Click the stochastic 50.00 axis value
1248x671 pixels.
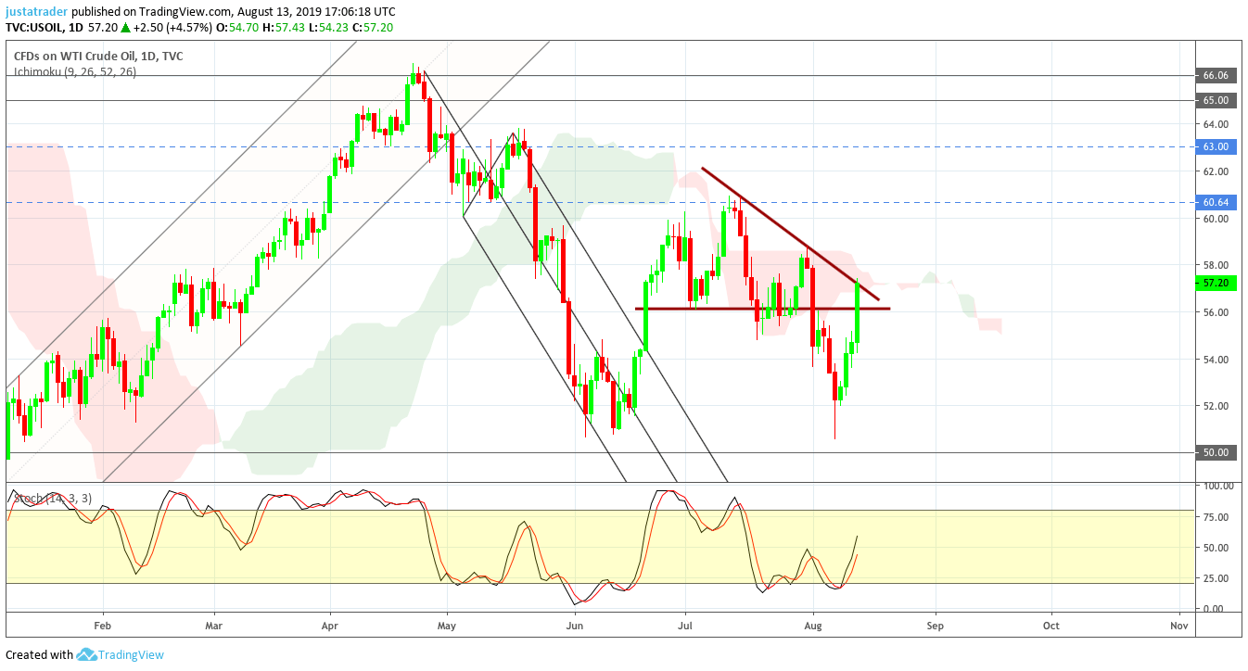click(1216, 548)
